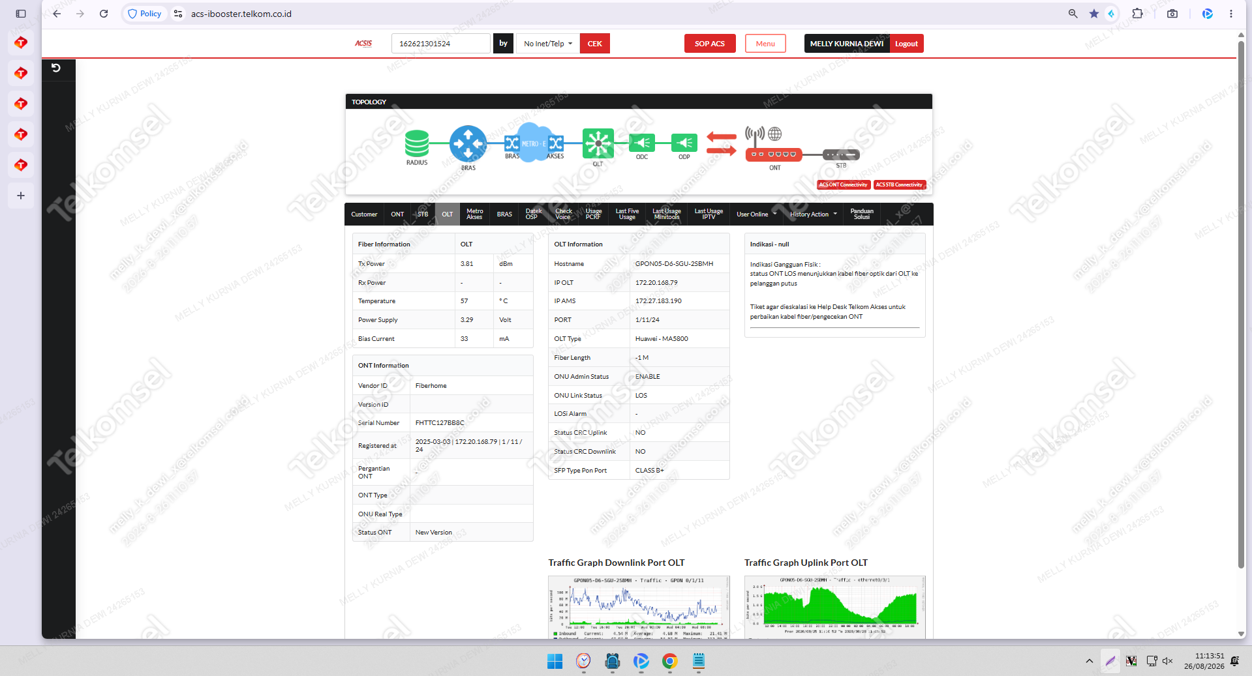Expand the User Online dropdown

757,214
